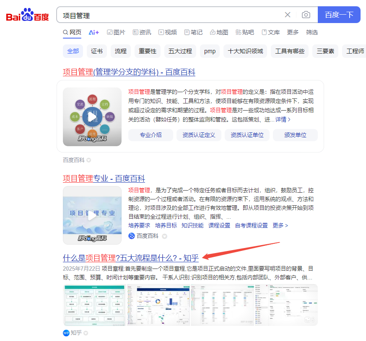Open the 筛选 filter option
The width and height of the screenshot is (366, 341).
(x=312, y=32)
